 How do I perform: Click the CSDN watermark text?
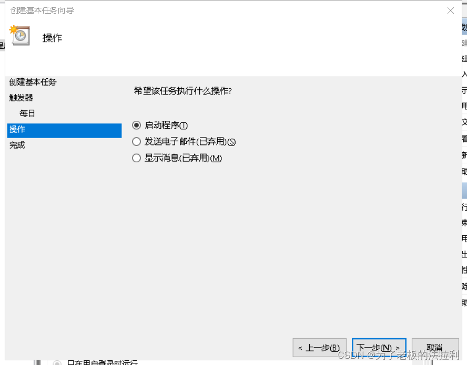[398, 355]
